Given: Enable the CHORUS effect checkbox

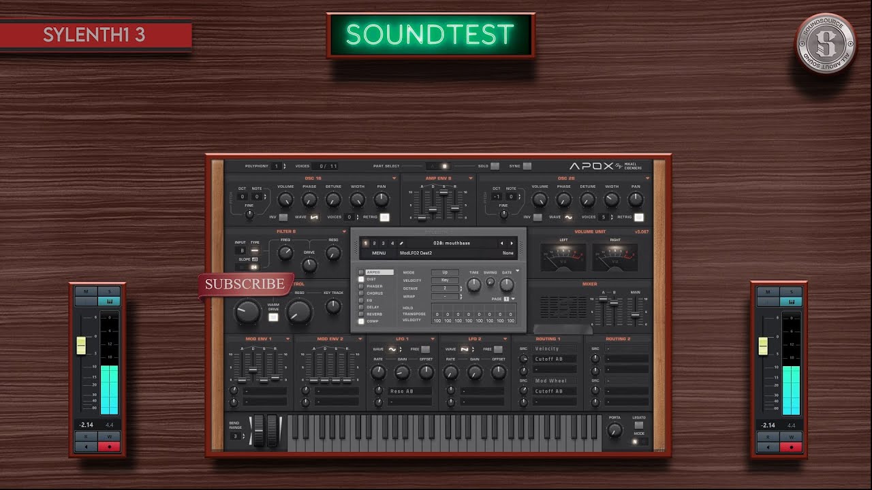Looking at the screenshot, I should pyautogui.click(x=361, y=293).
